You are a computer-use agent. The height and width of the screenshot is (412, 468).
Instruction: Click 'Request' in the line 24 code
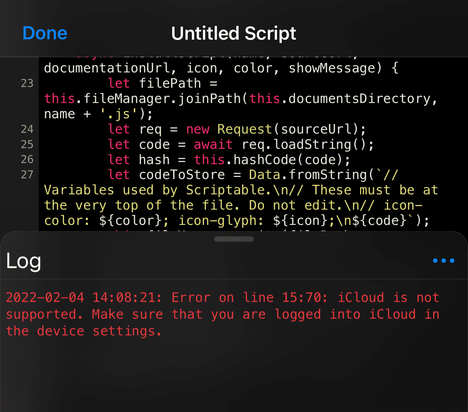245,129
